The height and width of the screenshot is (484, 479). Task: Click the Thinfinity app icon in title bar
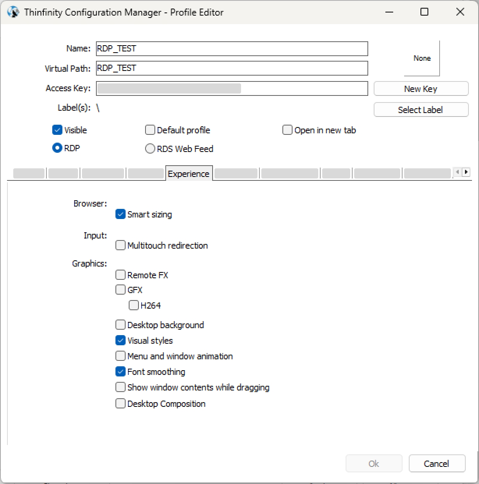coord(13,12)
